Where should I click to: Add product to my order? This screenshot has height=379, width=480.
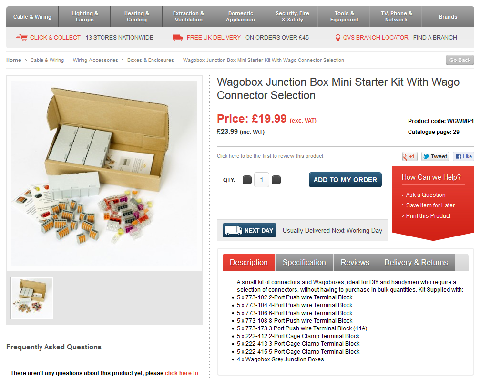[345, 180]
